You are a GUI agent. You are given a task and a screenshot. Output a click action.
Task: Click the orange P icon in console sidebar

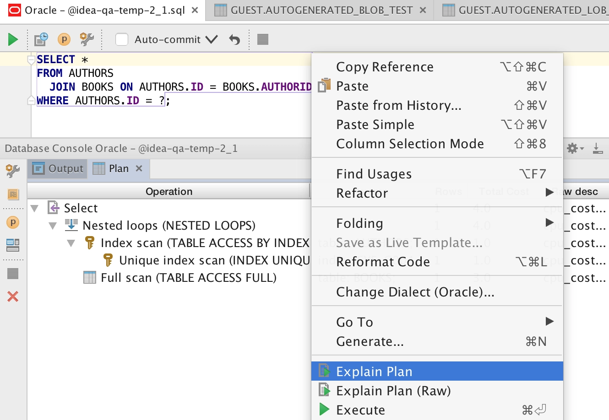pos(13,223)
